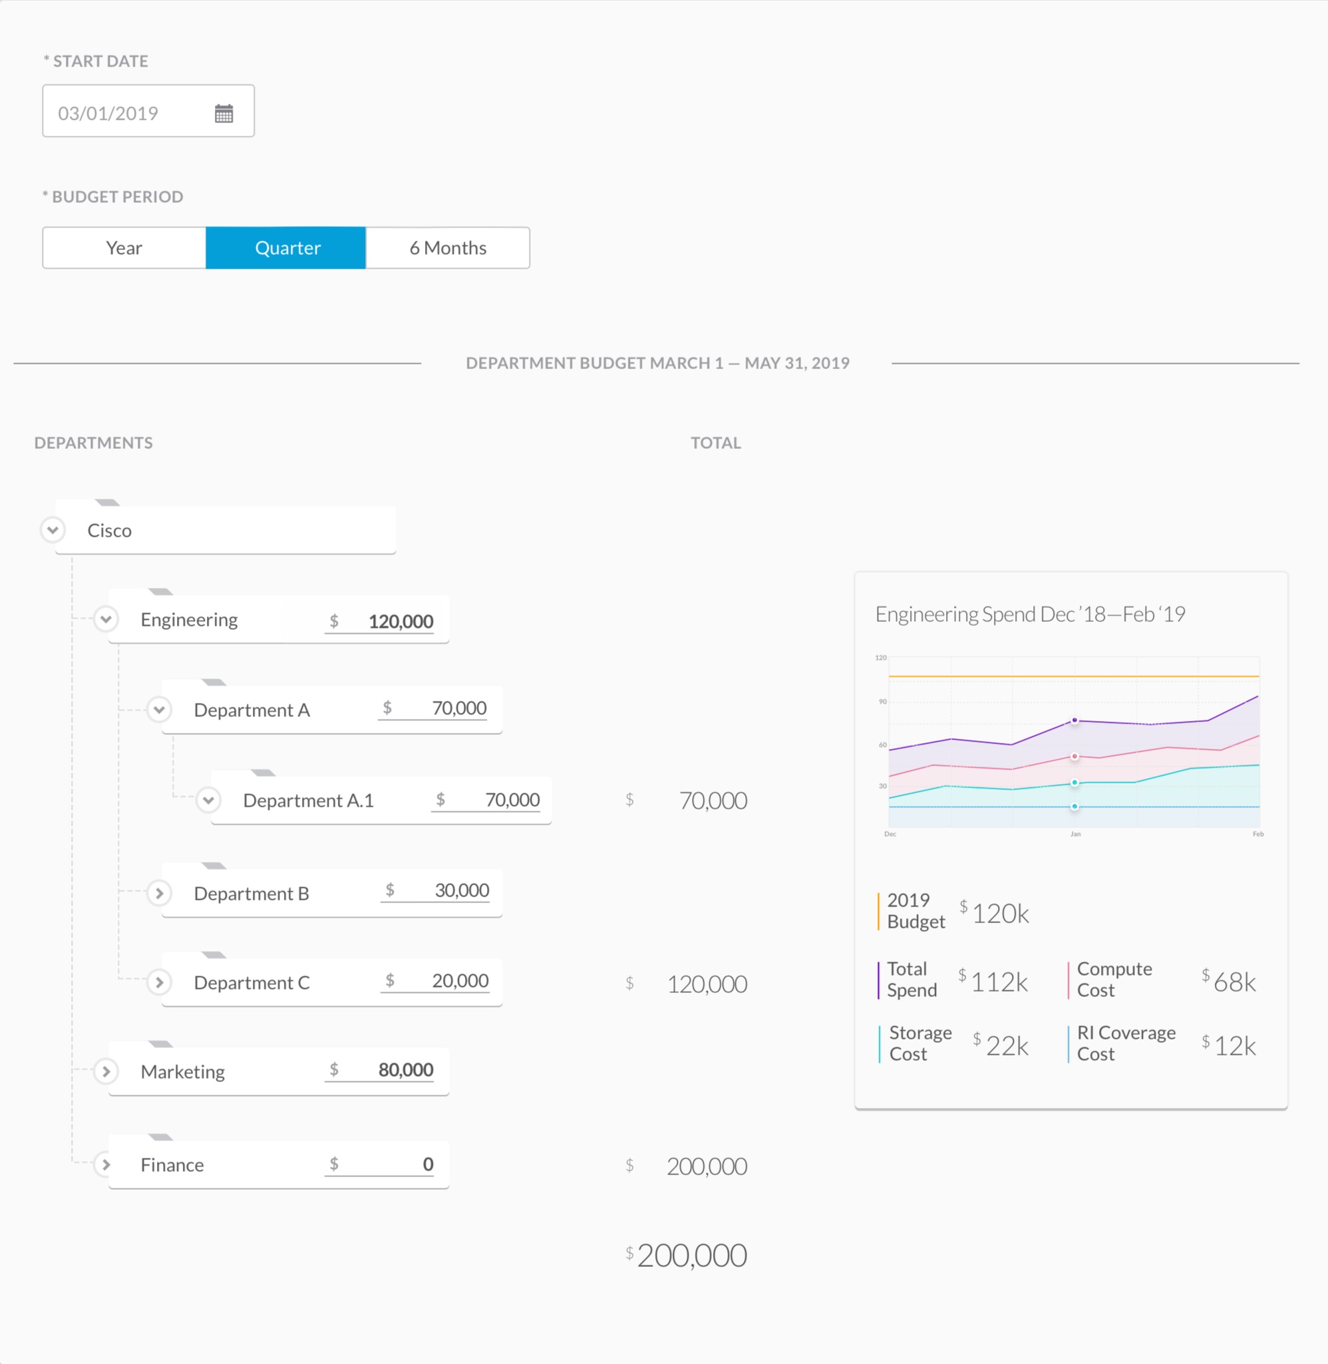Select the Year budget period

pyautogui.click(x=124, y=248)
